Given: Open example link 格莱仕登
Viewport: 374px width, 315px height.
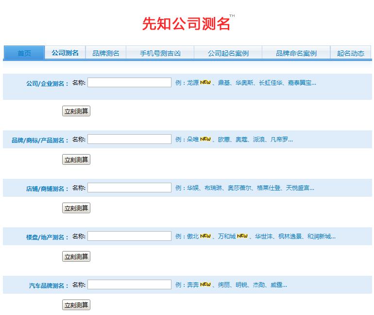Looking at the screenshot, I should coord(269,188).
